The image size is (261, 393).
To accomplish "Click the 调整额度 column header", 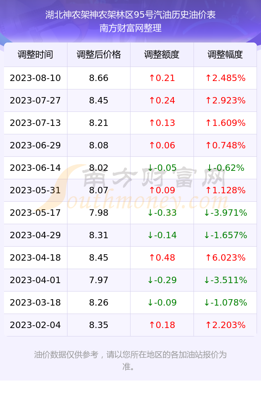I will 162,55.
